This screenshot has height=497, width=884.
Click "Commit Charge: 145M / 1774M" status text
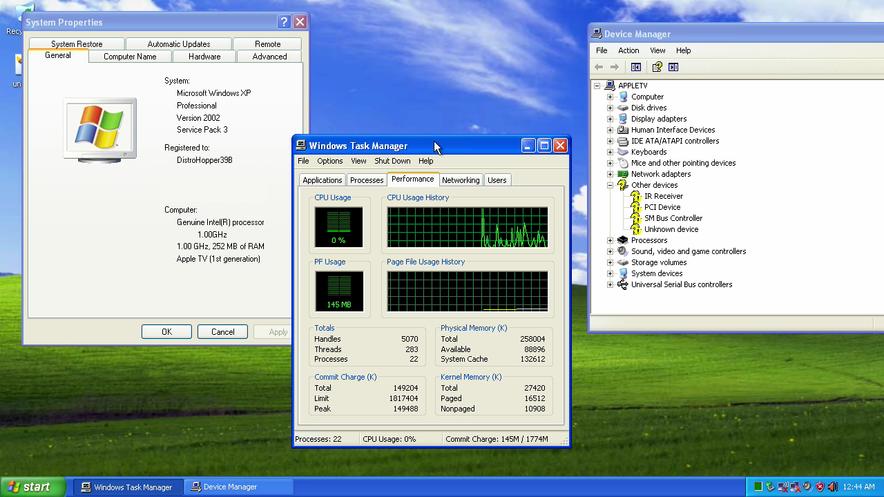497,439
